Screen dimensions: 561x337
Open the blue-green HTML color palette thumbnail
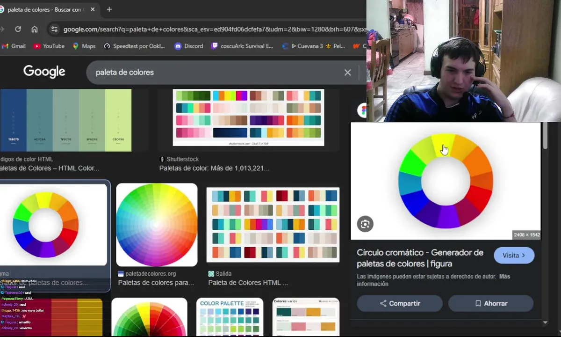[x=65, y=120]
